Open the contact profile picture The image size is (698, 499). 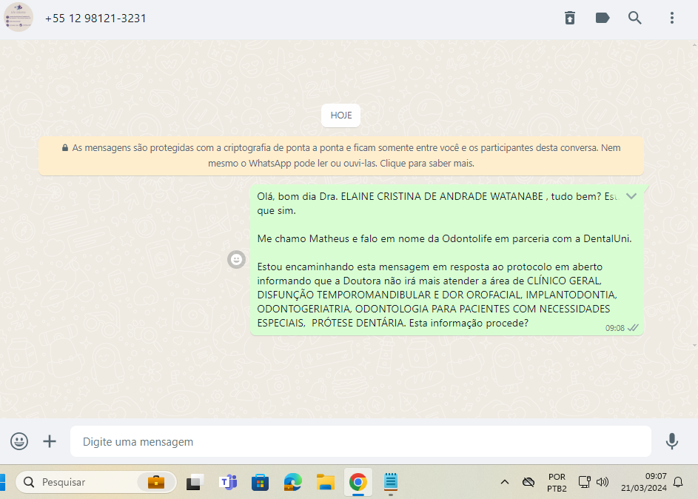point(19,17)
